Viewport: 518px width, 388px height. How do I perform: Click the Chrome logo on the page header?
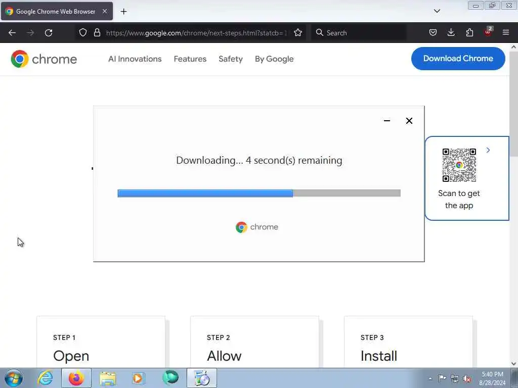[x=44, y=59]
